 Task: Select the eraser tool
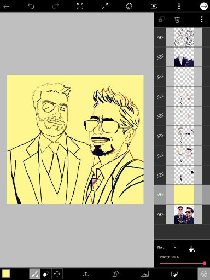pyautogui.click(x=46, y=273)
